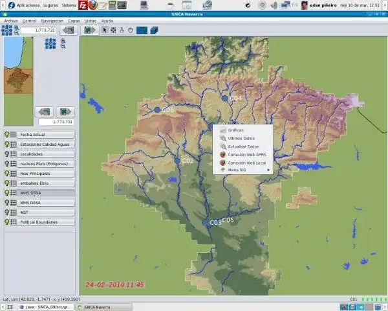
Task: Switch to java - SAICA_08 taskbar window
Action: click(47, 307)
